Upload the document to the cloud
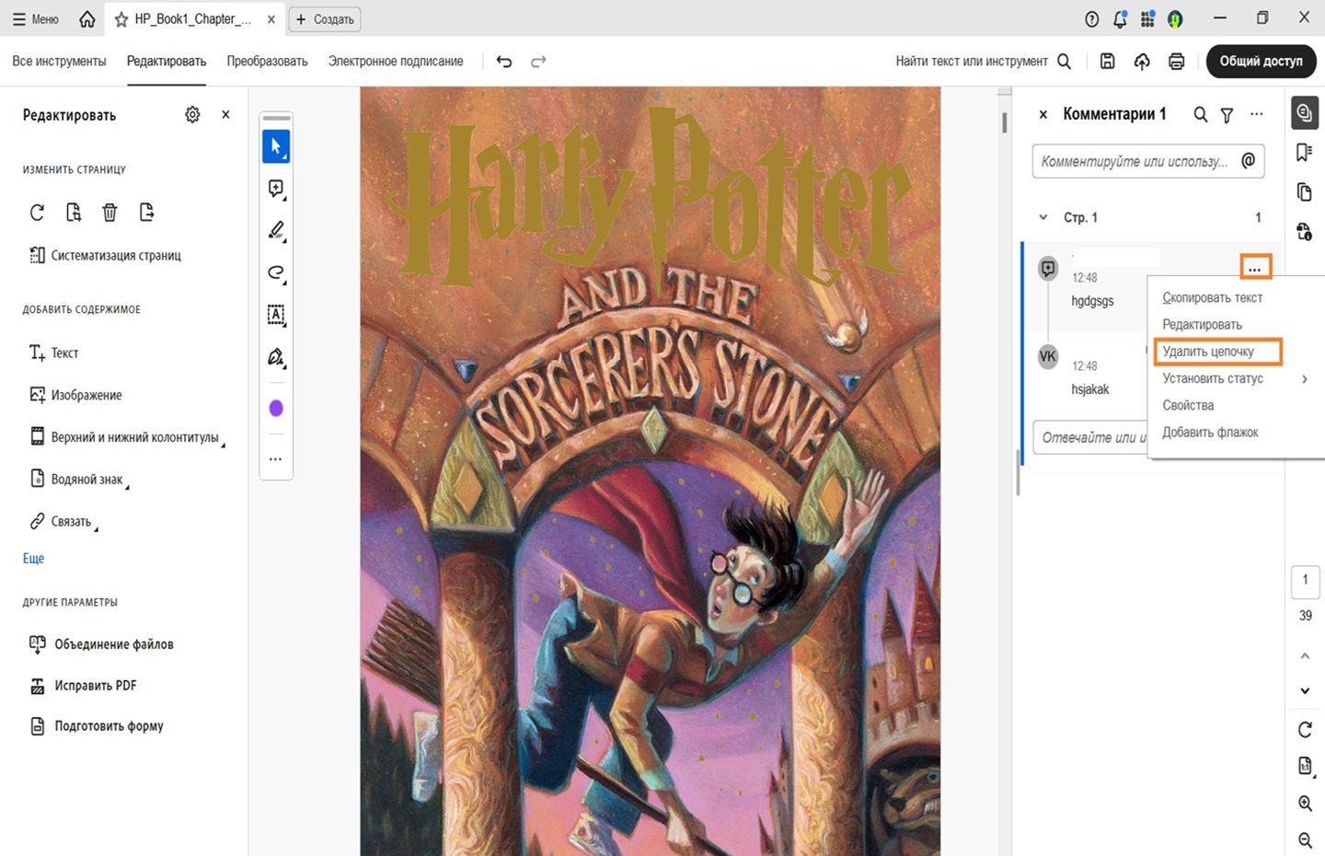 click(1142, 62)
